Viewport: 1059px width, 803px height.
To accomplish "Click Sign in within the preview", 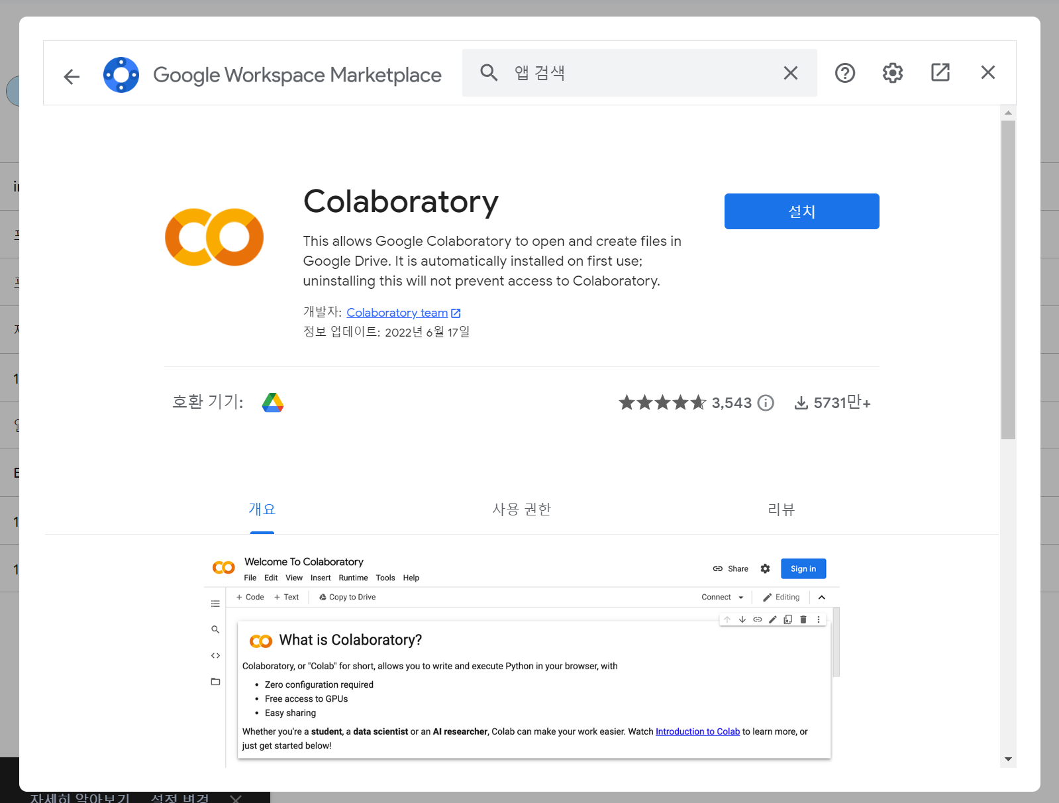I will (803, 568).
